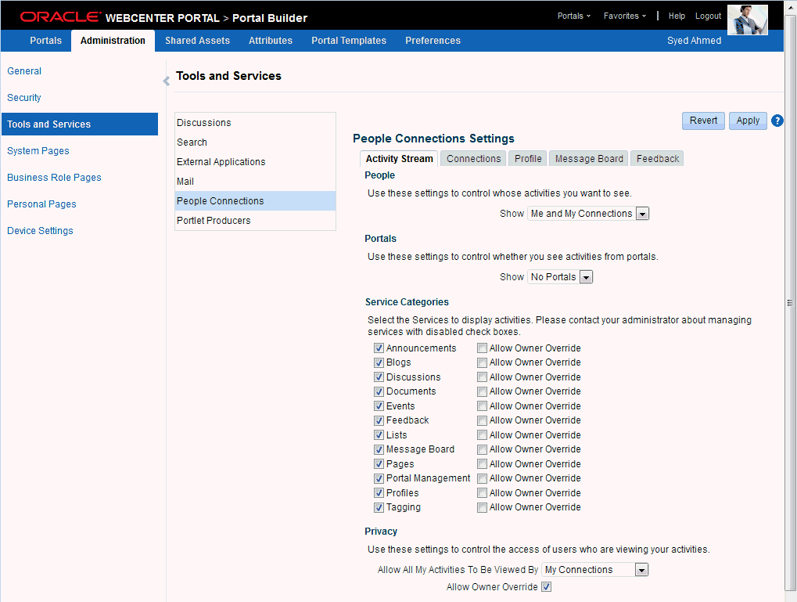Enable Allow Owner Override for Pages
This screenshot has height=602, width=797.
point(482,464)
